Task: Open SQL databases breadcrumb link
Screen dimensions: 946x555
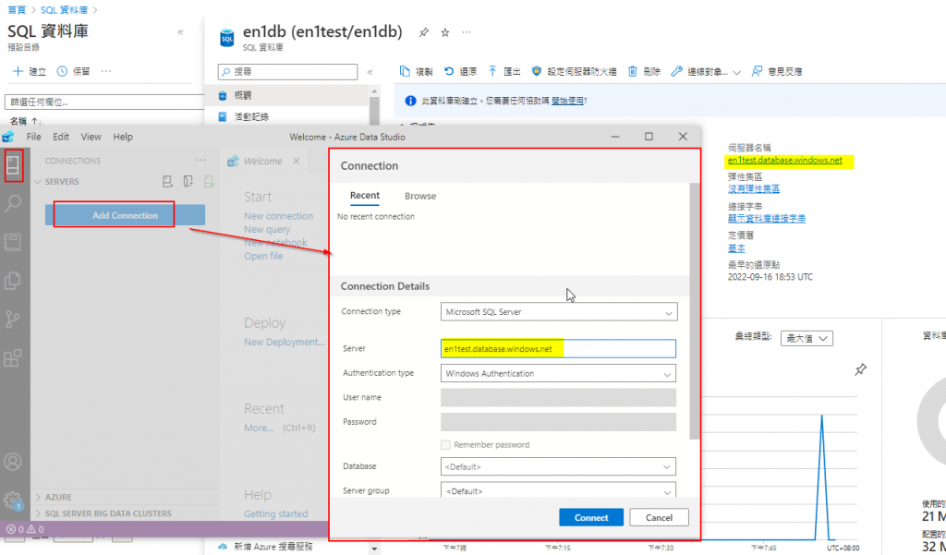Action: pos(66,10)
